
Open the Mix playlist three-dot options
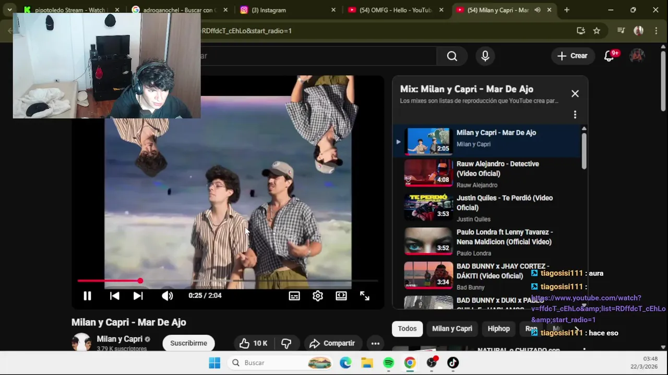coord(575,115)
